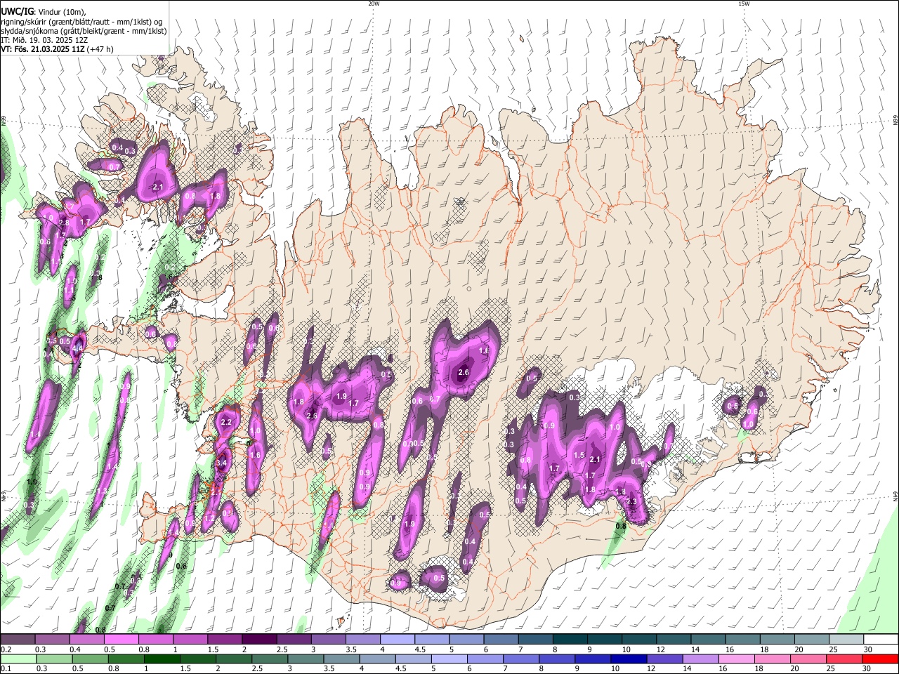Click the VT: Fös. 21.03.2025 11Z valid time

43,49
